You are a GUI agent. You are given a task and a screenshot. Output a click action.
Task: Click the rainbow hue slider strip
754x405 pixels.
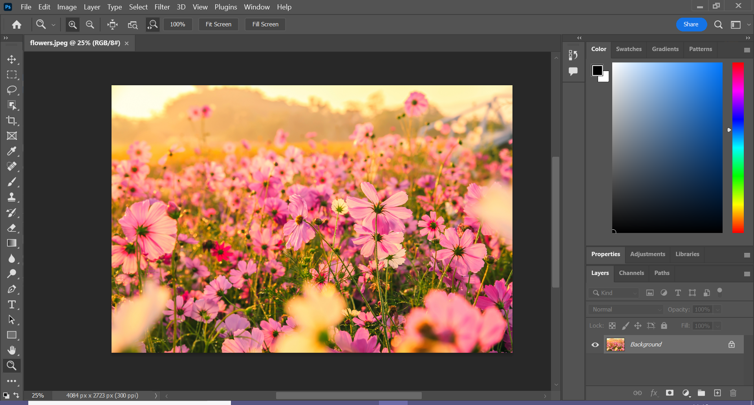coord(738,148)
